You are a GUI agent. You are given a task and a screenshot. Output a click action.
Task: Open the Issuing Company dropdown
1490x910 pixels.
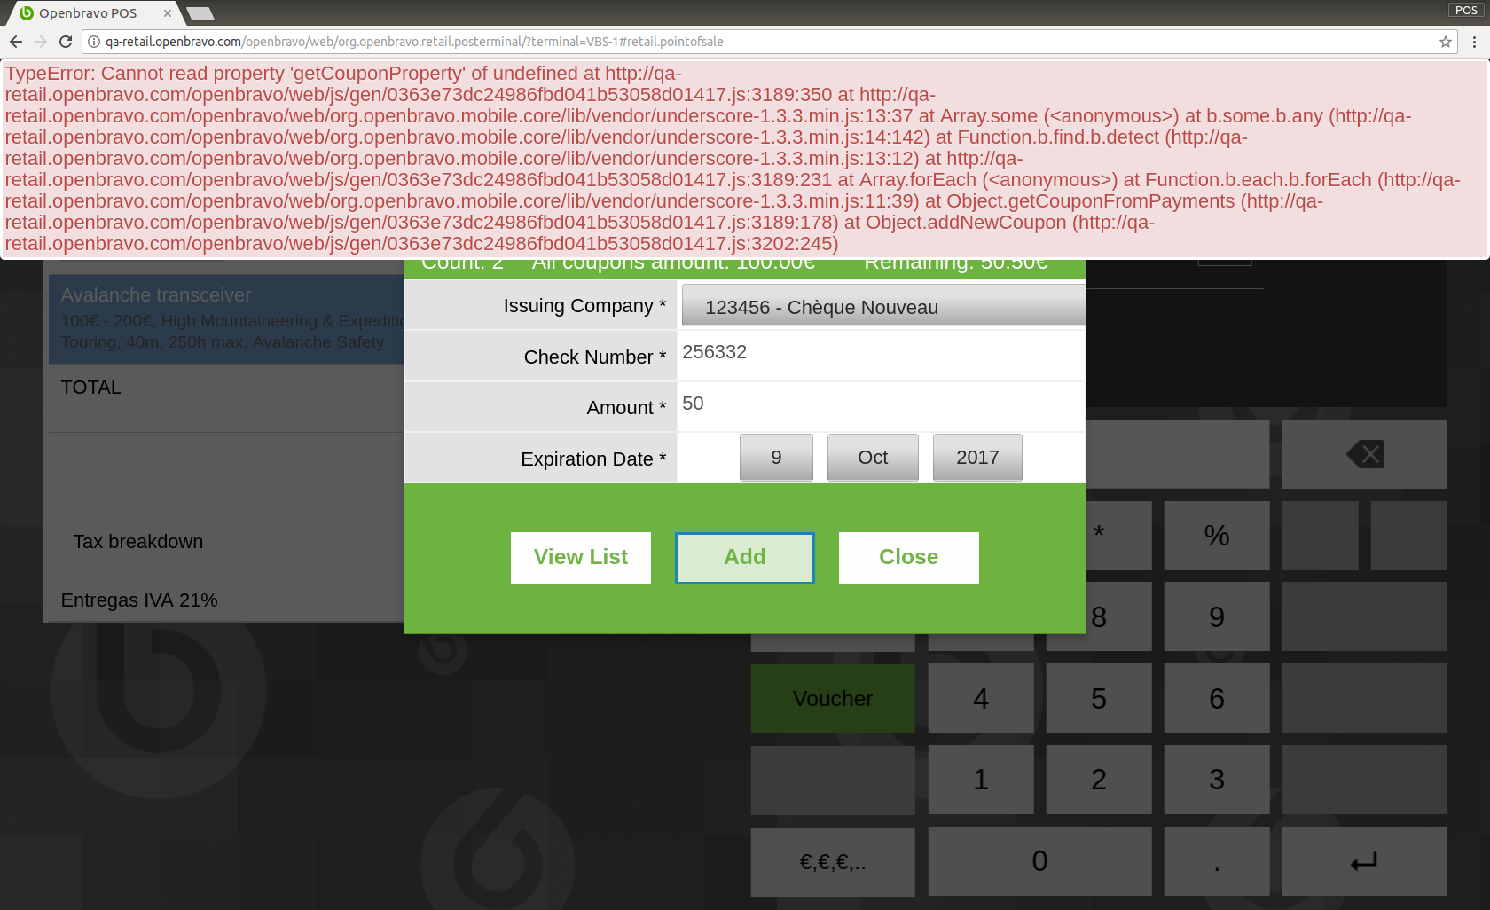[882, 307]
